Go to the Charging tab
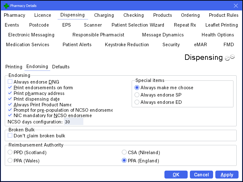Screen dimensions: 243x182 tap(104, 15)
